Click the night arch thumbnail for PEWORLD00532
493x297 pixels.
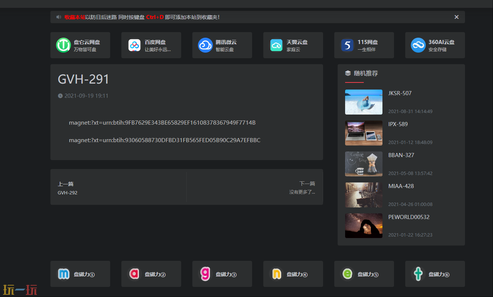click(364, 226)
